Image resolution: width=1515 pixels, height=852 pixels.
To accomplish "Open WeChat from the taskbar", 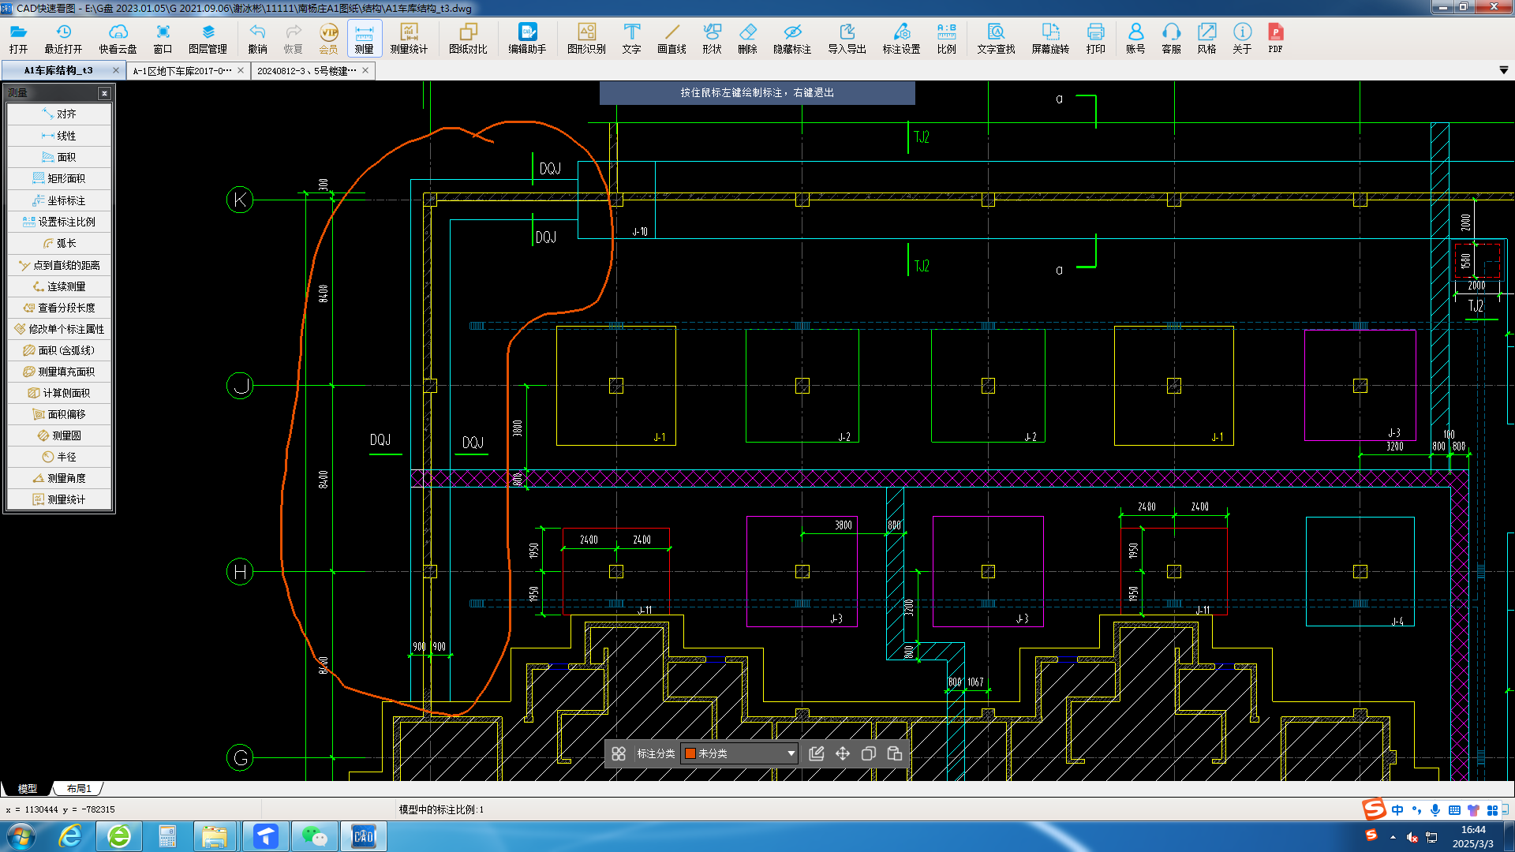I will point(314,836).
